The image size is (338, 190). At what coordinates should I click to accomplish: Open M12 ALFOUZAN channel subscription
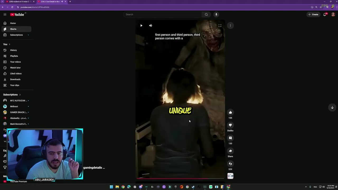pos(16,101)
